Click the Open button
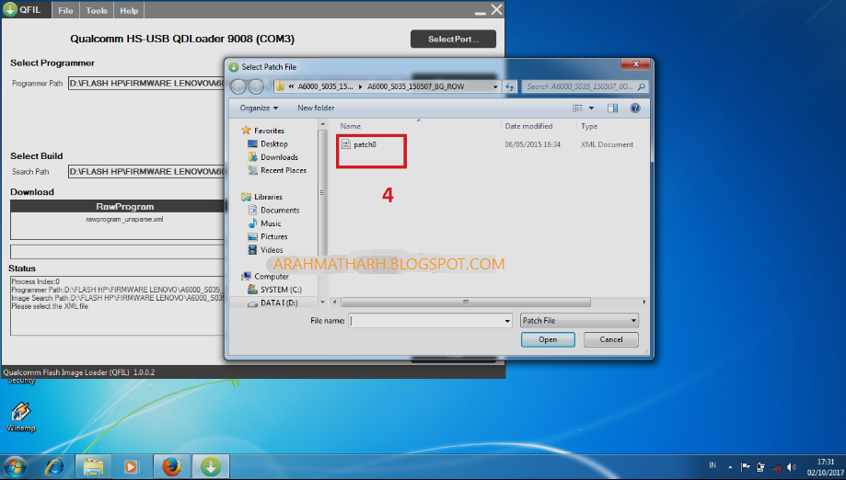The height and width of the screenshot is (480, 846). pyautogui.click(x=548, y=339)
